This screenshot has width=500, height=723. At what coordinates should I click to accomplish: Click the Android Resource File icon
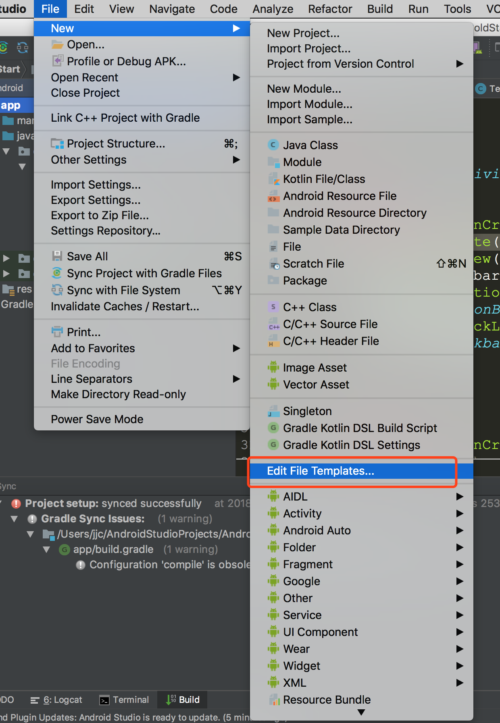coord(273,196)
